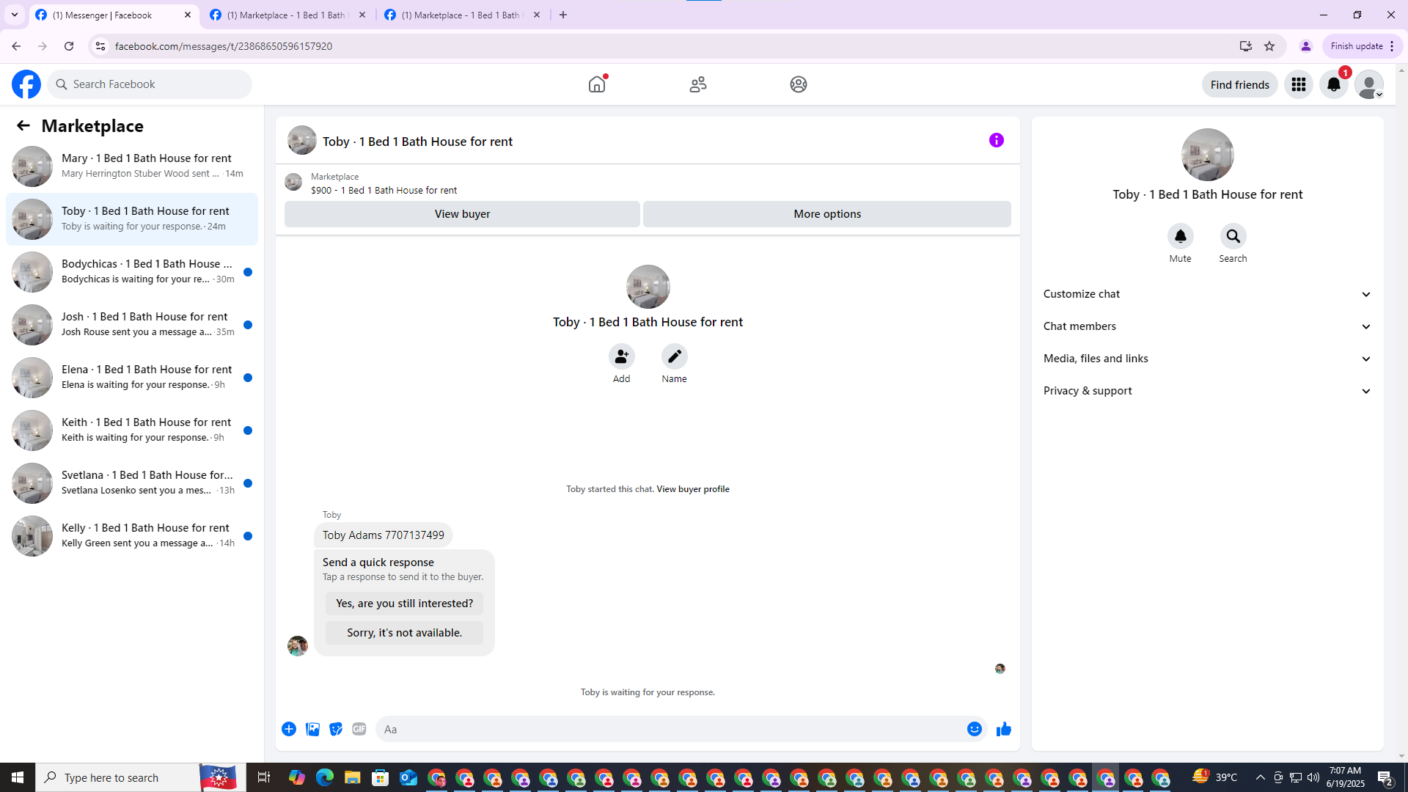The width and height of the screenshot is (1408, 792).
Task: Switch to the Messenger | Facebook tab
Action: [x=114, y=15]
